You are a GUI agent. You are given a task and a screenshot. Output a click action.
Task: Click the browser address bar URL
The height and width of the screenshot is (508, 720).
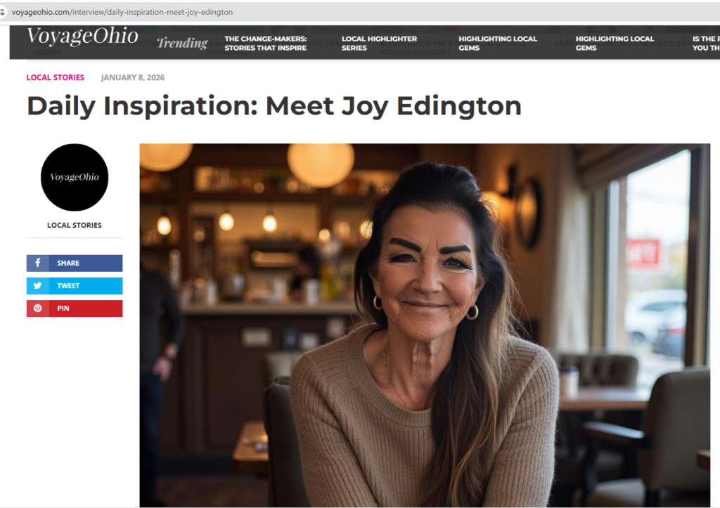pyautogui.click(x=122, y=12)
